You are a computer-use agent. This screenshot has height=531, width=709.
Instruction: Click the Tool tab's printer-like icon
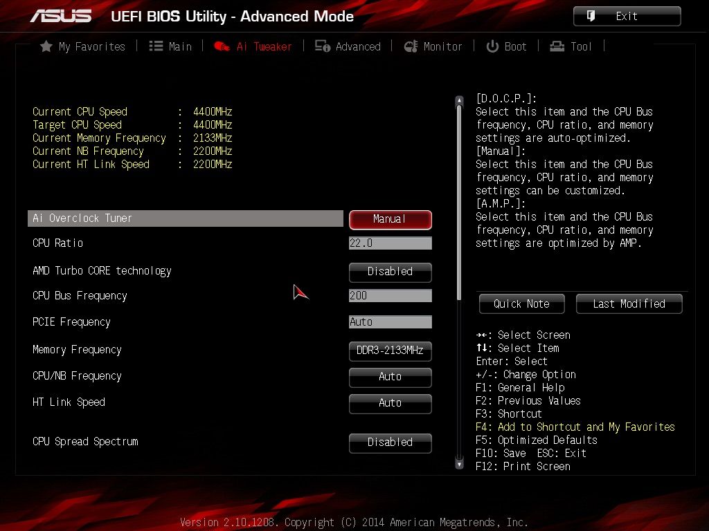(557, 46)
